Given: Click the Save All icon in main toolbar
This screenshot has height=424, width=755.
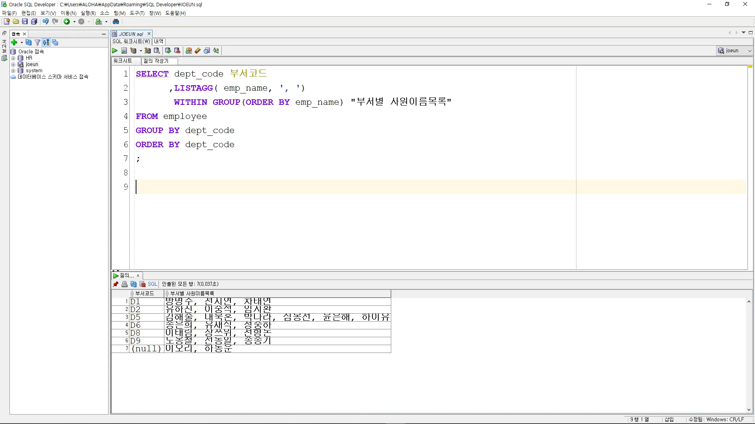Looking at the screenshot, I should pyautogui.click(x=34, y=22).
